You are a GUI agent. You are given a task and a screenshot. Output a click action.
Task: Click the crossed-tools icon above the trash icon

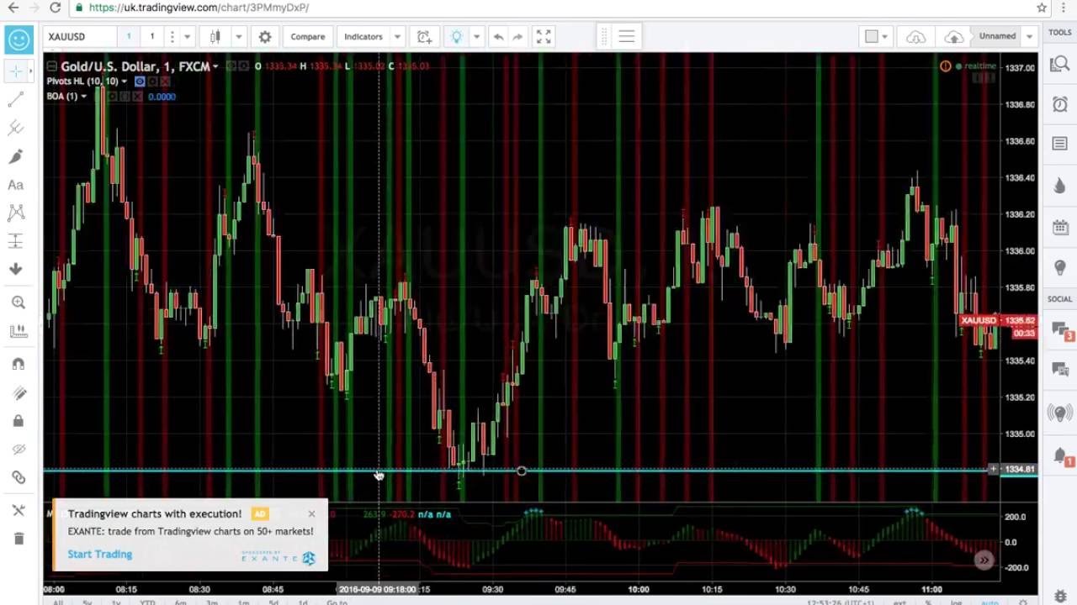[19, 510]
